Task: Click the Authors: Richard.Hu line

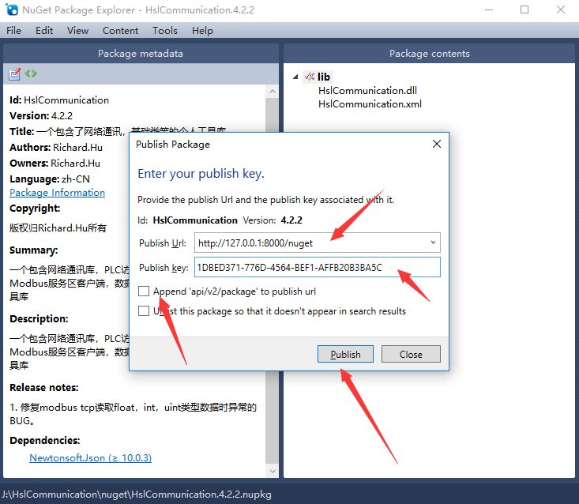Action: (56, 148)
